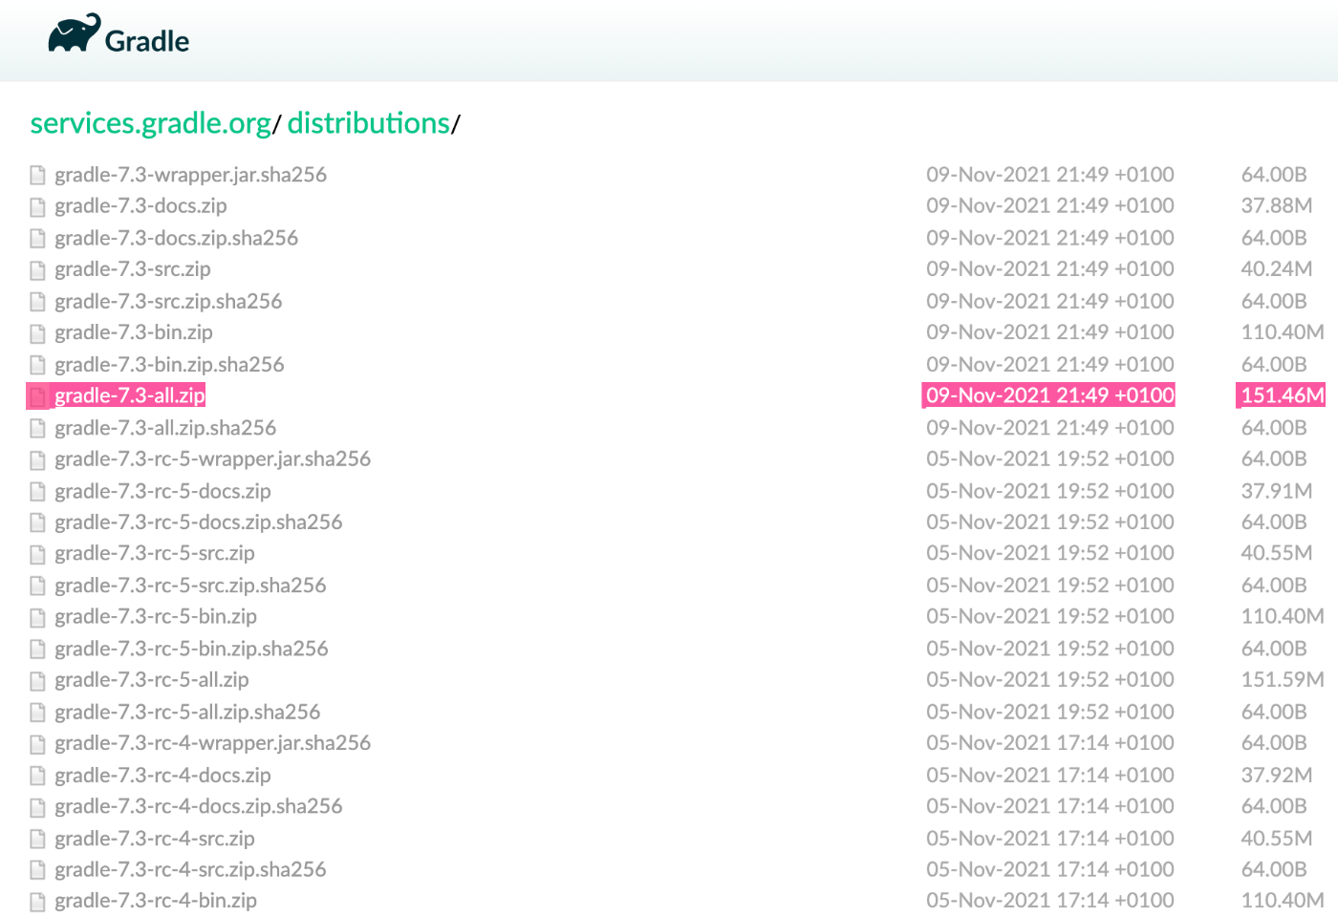The height and width of the screenshot is (917, 1338).
Task: Click file icon beside gradle-7.3-rc-5-bin.zip.sha256
Action: pyautogui.click(x=37, y=649)
